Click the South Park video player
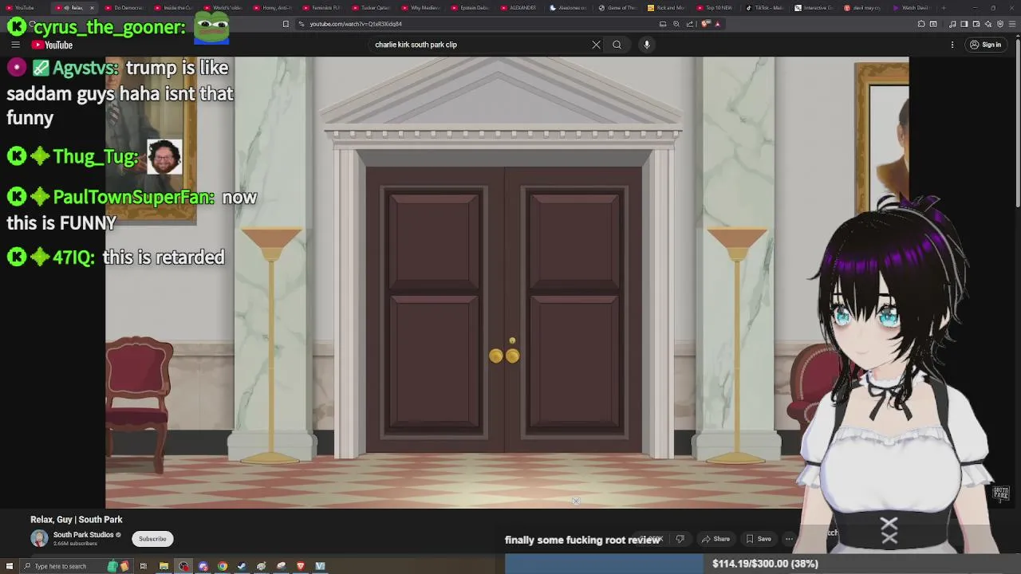The height and width of the screenshot is (574, 1021). coord(507,282)
